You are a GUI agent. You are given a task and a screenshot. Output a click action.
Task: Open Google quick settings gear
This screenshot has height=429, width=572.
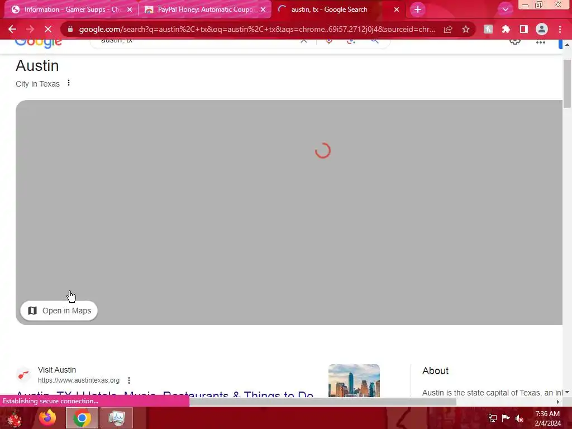514,41
